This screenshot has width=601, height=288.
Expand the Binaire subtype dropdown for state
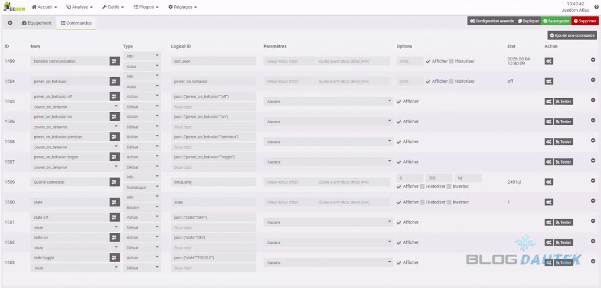141,207
